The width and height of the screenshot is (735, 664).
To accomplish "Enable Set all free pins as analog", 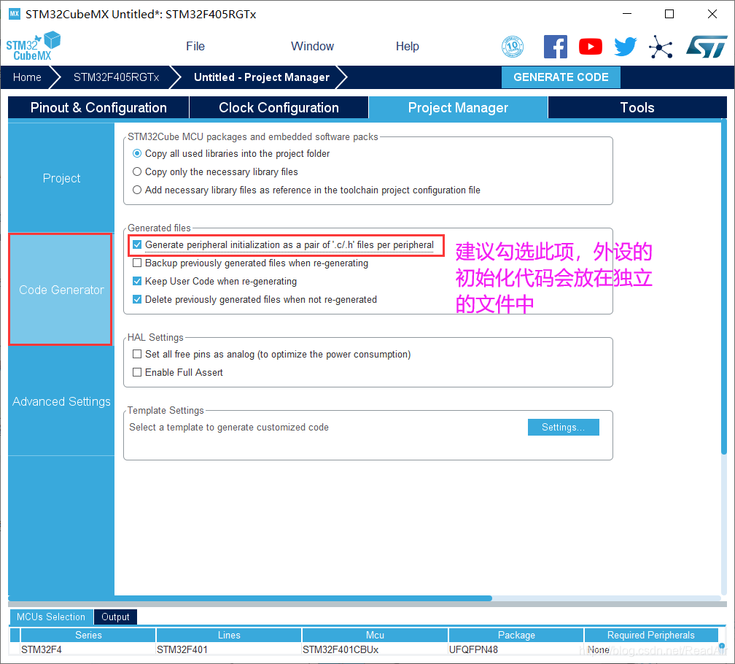I will (137, 354).
